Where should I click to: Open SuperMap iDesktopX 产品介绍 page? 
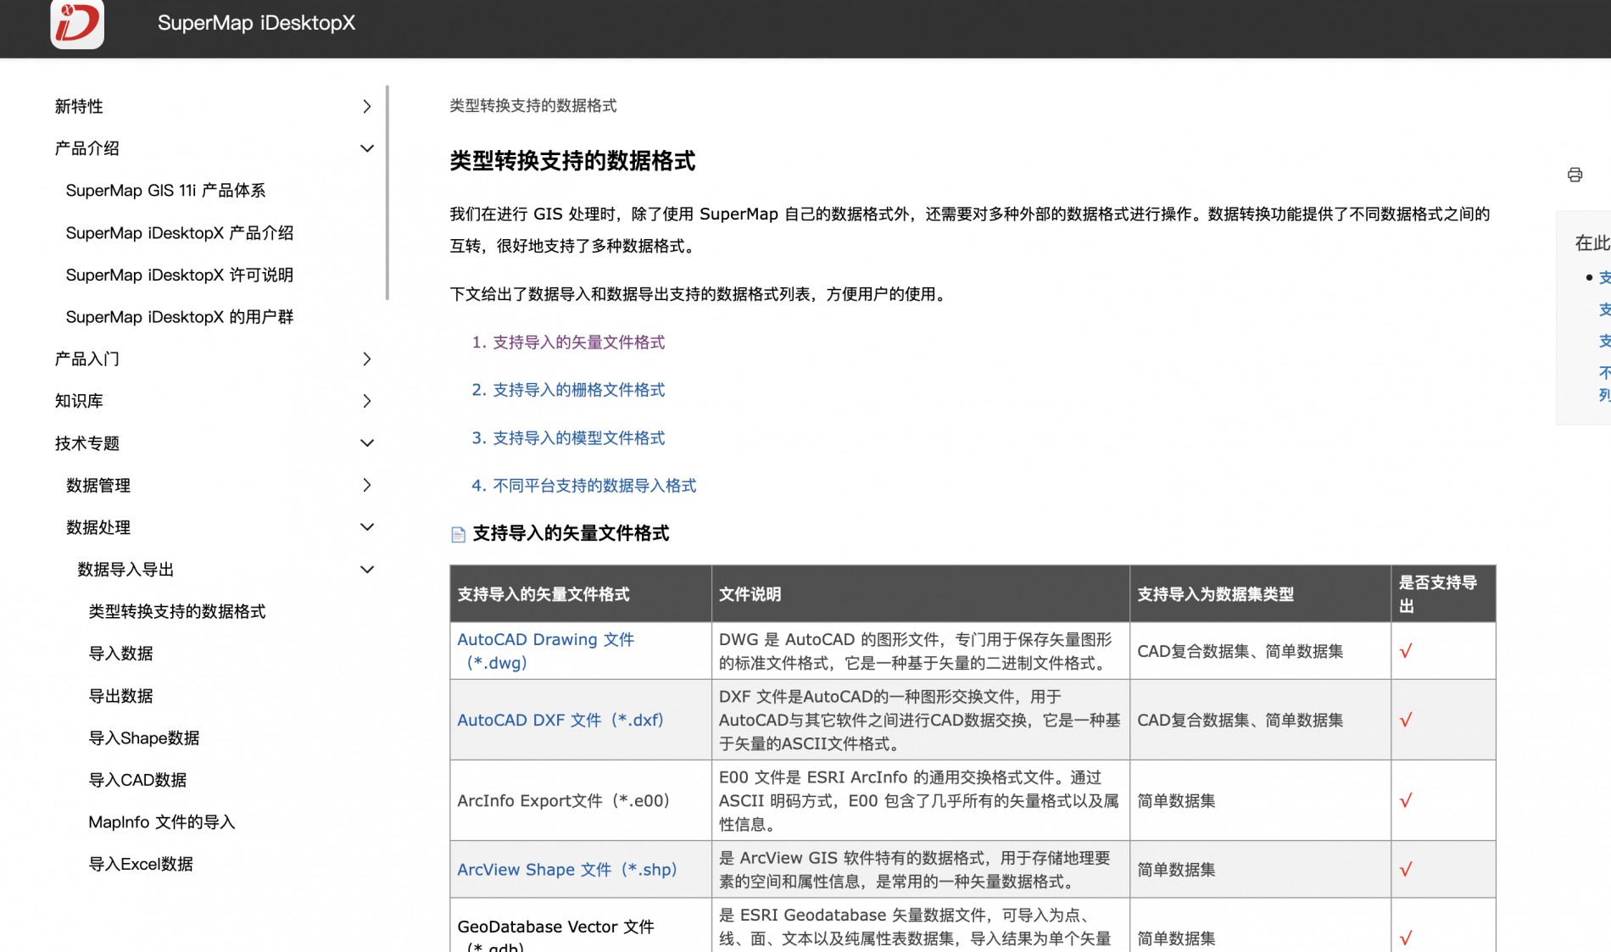pos(180,232)
